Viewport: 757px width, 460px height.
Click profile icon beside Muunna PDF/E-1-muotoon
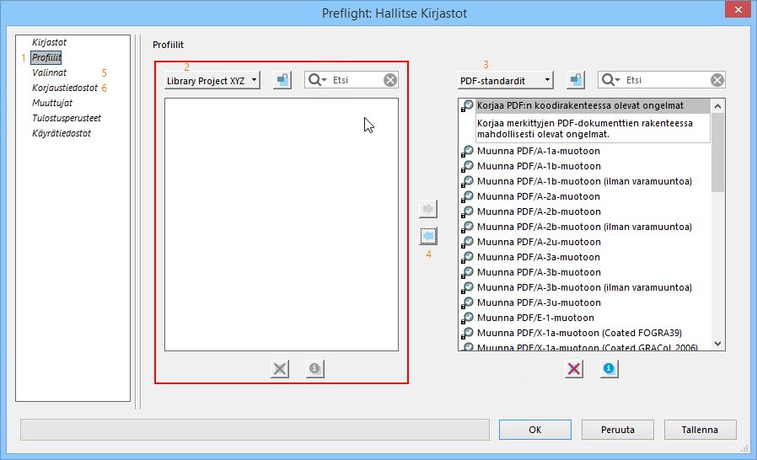pyautogui.click(x=467, y=318)
